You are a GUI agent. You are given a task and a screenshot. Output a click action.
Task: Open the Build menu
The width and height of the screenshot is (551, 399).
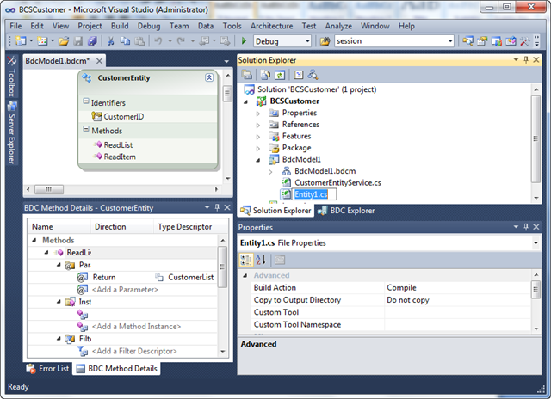pyautogui.click(x=120, y=26)
